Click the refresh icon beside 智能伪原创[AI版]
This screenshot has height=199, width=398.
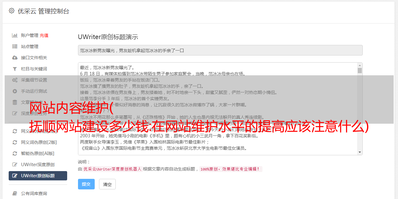coord(15,153)
